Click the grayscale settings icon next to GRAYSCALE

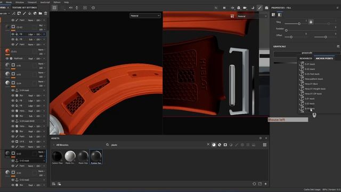click(338, 46)
